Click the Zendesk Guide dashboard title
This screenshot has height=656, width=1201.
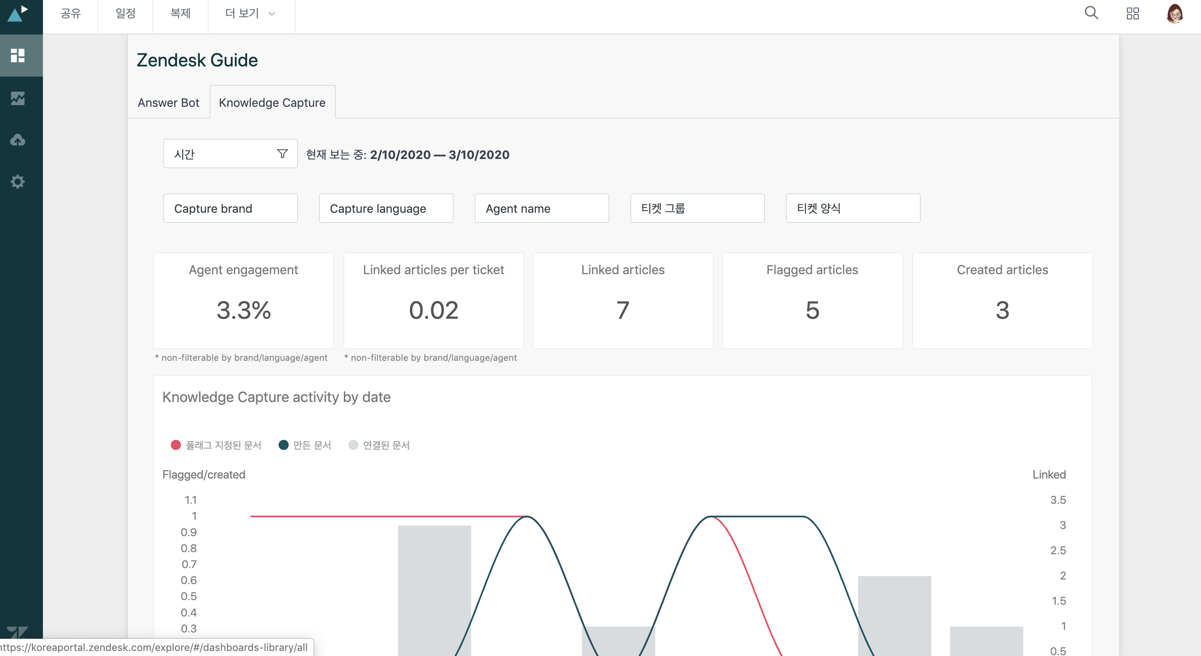click(x=197, y=60)
